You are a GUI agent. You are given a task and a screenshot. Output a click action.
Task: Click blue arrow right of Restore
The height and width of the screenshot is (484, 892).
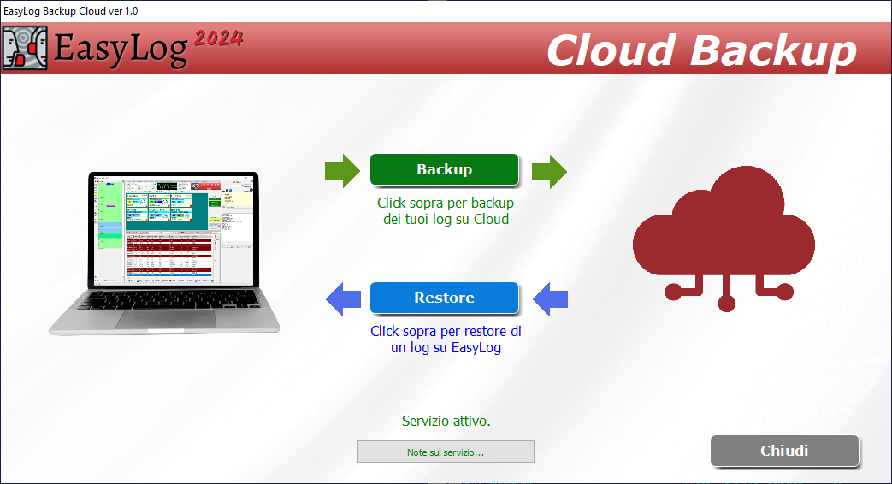[550, 299]
